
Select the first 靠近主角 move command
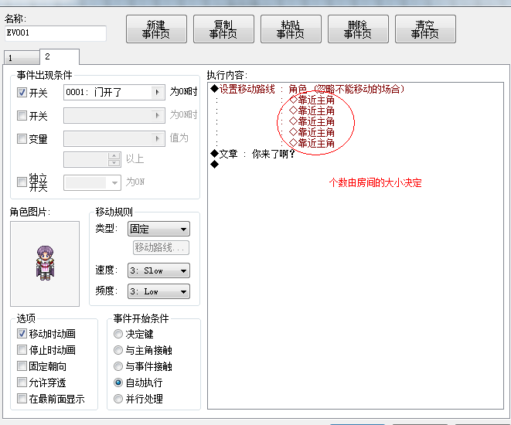click(x=312, y=100)
